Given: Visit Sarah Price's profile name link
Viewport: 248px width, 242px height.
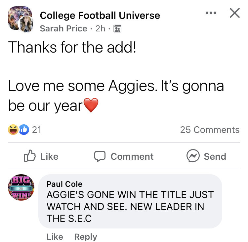Looking at the screenshot, I should pos(63,29).
